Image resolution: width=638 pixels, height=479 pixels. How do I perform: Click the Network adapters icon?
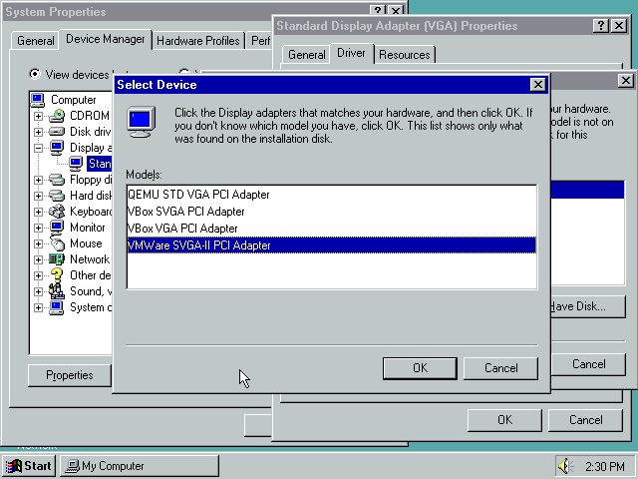coord(57,259)
